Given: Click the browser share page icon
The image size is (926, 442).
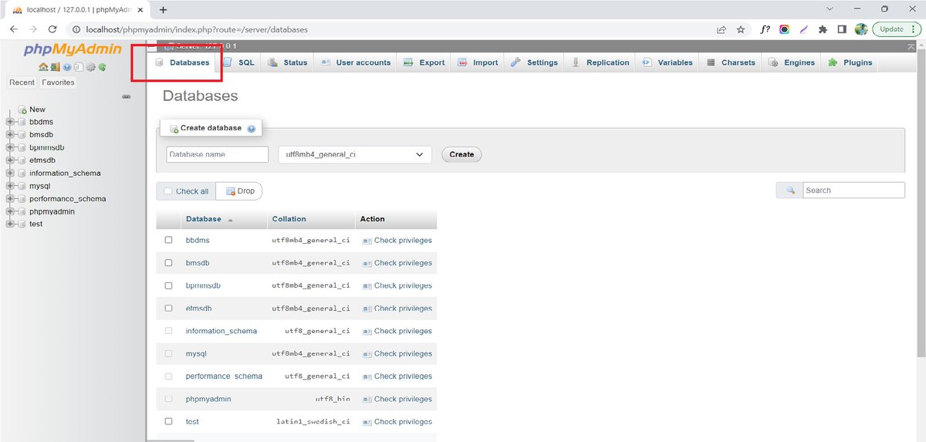Looking at the screenshot, I should pyautogui.click(x=721, y=29).
